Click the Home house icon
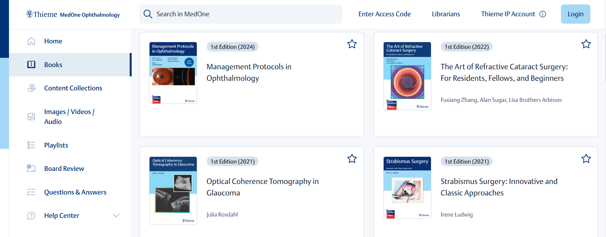Image resolution: width=606 pixels, height=237 pixels. [x=31, y=41]
